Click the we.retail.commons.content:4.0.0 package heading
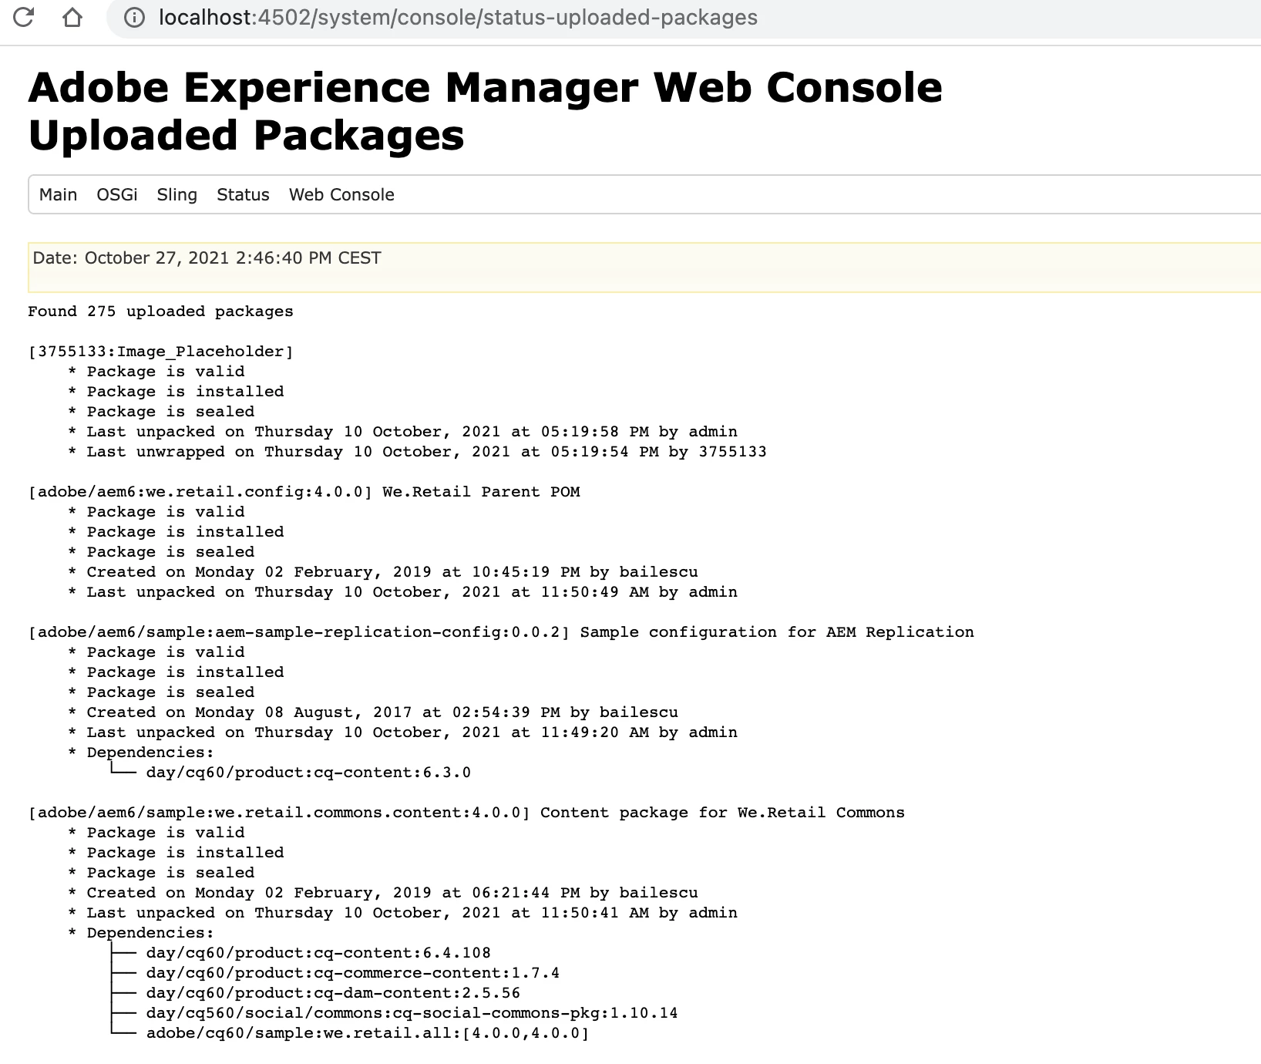The height and width of the screenshot is (1064, 1261). coord(466,813)
